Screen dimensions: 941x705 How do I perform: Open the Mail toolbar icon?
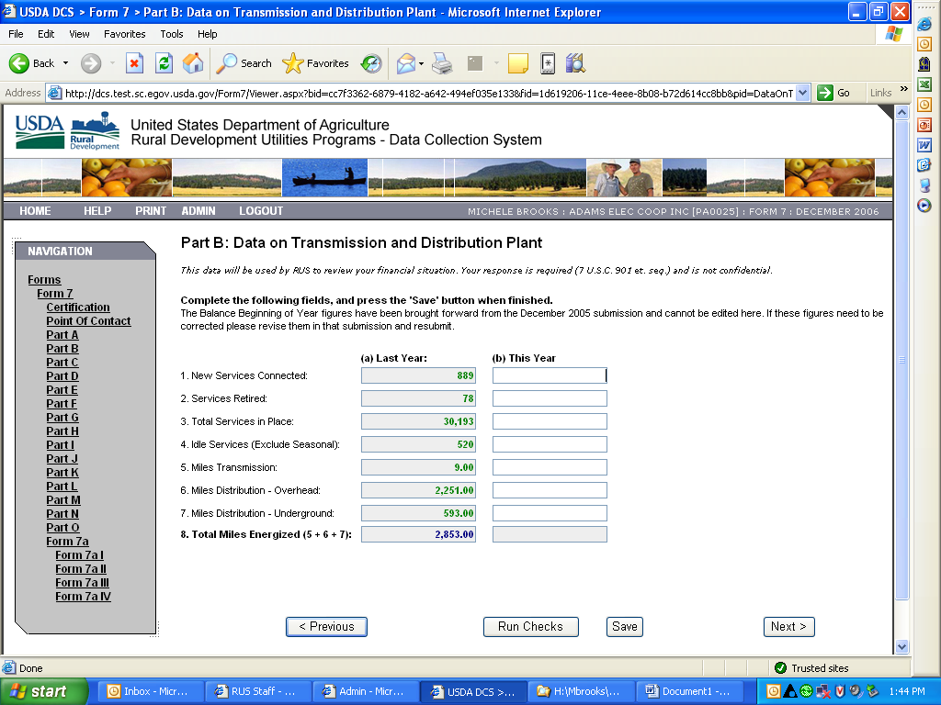tap(405, 63)
